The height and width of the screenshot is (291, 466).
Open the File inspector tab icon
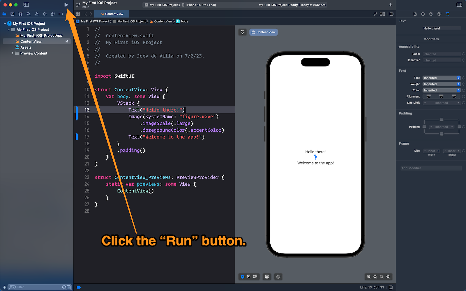point(415,14)
